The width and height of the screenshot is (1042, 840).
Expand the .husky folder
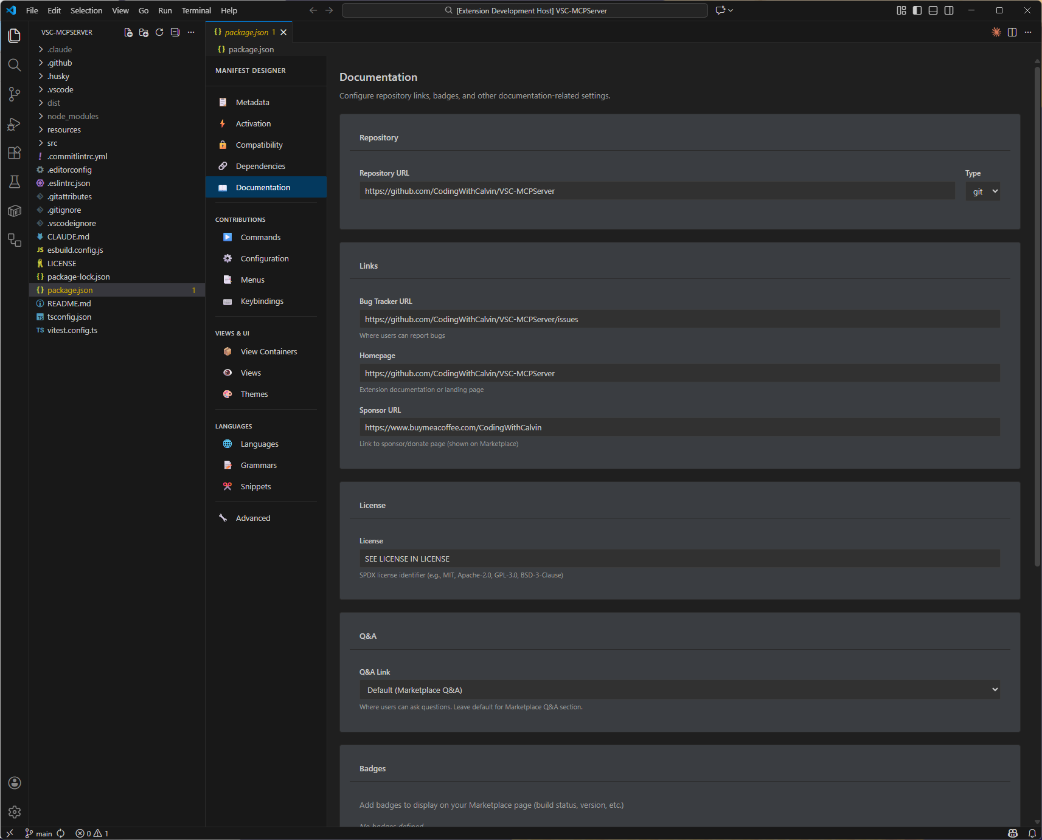[117, 76]
